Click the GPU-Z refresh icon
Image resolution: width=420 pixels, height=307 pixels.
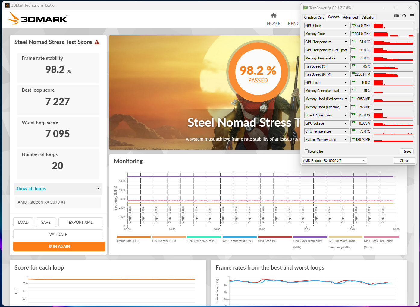pos(404,16)
